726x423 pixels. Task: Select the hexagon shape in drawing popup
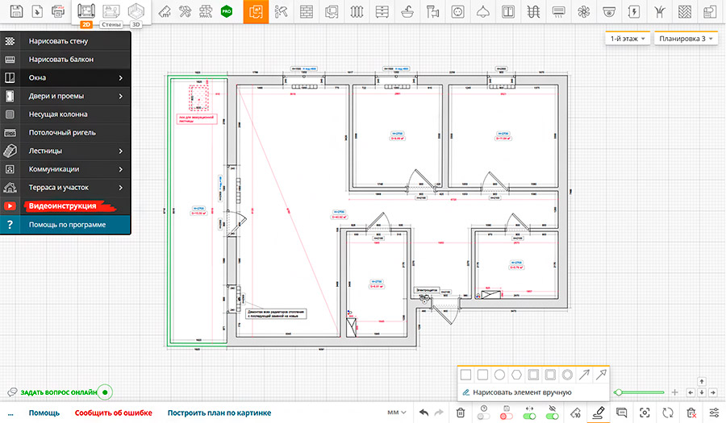point(516,375)
